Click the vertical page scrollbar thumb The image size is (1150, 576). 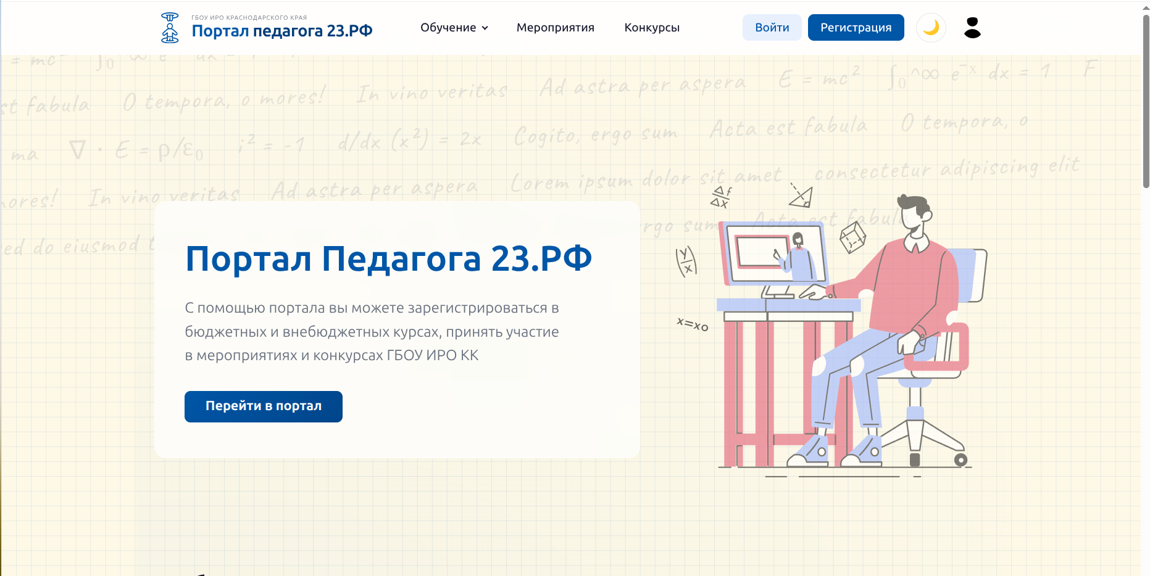tap(1146, 101)
